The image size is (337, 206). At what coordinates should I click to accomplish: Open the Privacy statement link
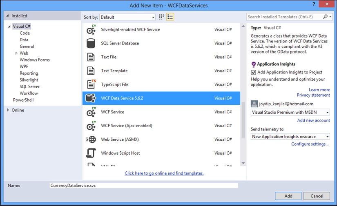313,95
